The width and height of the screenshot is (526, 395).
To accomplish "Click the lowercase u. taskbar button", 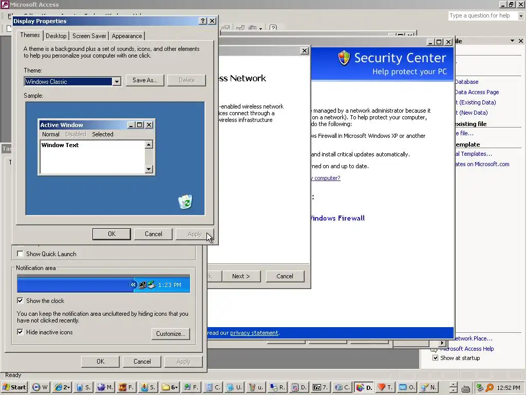I will pos(256,387).
